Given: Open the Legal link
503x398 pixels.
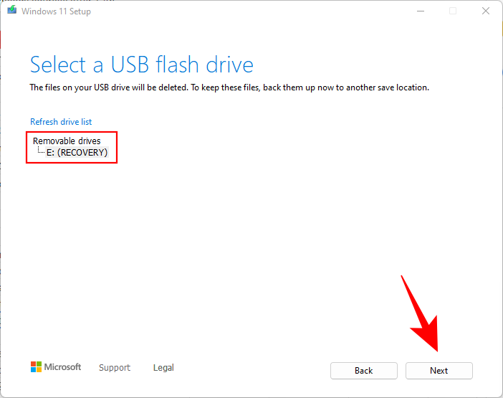Looking at the screenshot, I should [x=163, y=368].
